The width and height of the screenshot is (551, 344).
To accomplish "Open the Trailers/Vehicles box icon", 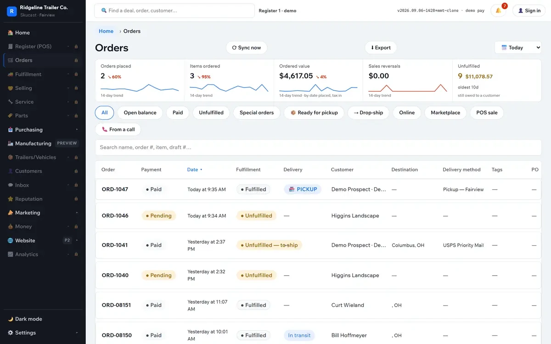I will click(x=10, y=157).
